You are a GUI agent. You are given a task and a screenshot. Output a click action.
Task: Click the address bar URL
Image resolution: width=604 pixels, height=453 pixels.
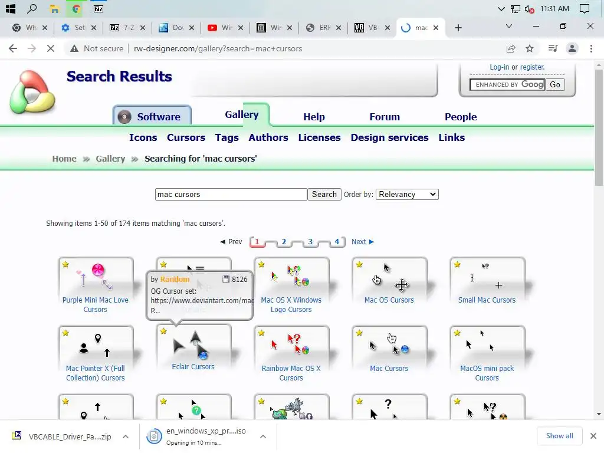pos(218,48)
